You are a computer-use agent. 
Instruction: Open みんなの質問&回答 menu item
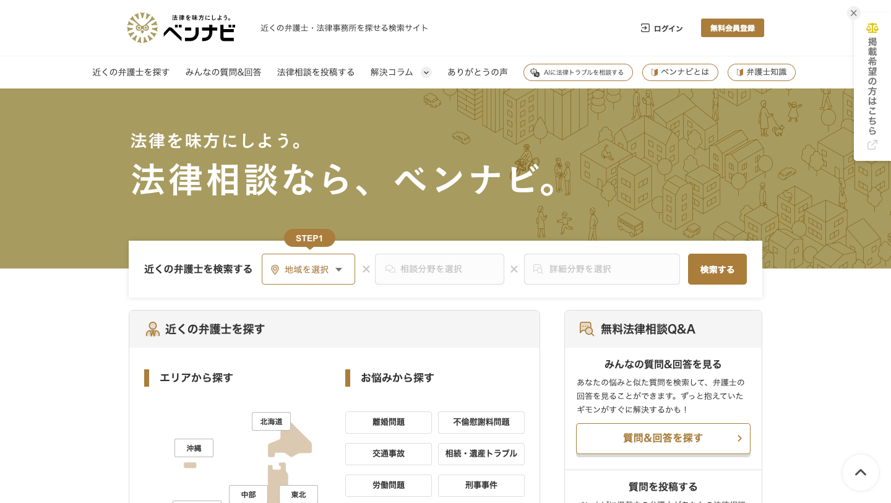pos(223,72)
